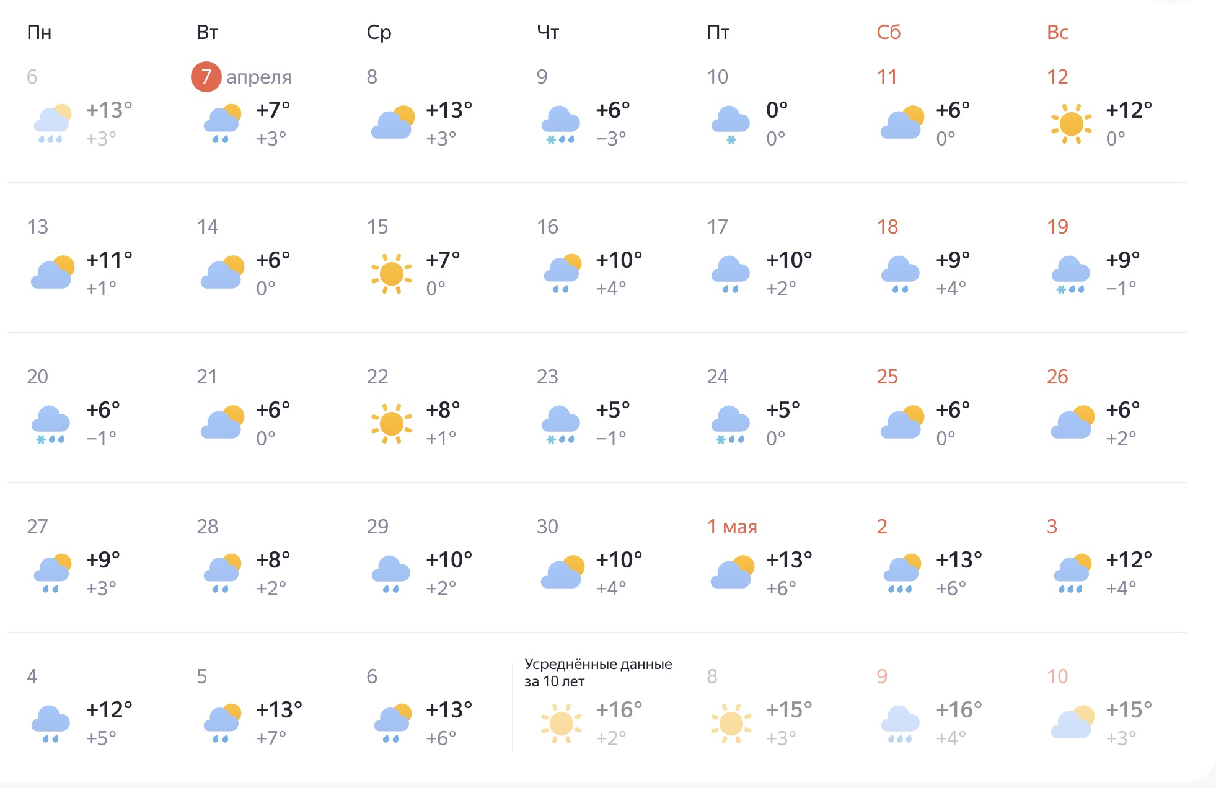The width and height of the screenshot is (1216, 788).
Task: Click the sunny icon on April 22
Action: click(391, 424)
